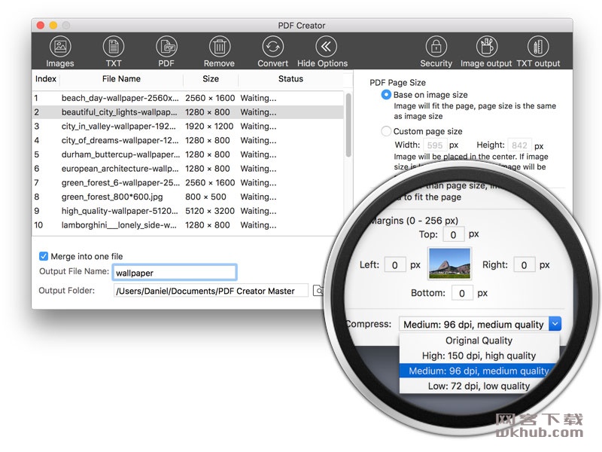602x452 pixels.
Task: Edit the Left margin field
Action: (x=394, y=265)
